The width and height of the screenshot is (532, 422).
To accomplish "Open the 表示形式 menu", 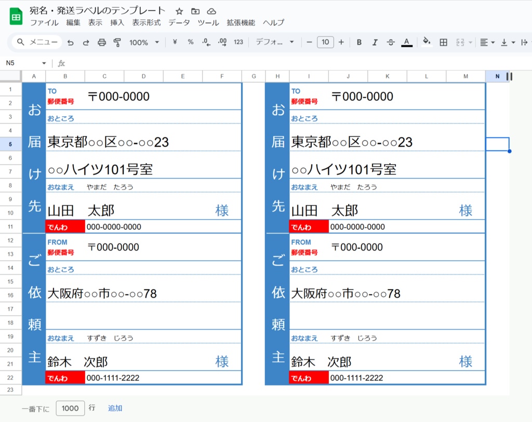I will click(147, 23).
